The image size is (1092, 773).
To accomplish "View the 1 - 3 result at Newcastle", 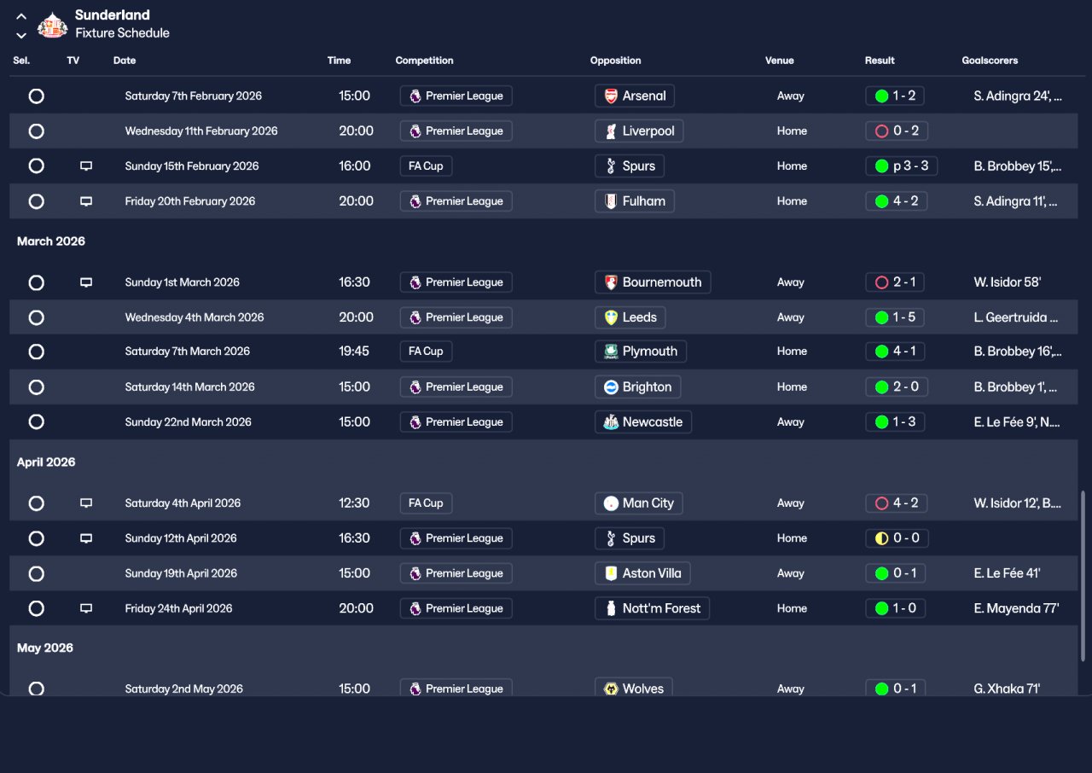I will pyautogui.click(x=896, y=422).
